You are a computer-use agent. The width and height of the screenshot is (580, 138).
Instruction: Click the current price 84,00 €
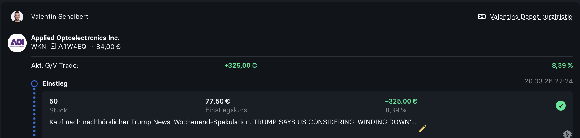point(108,47)
